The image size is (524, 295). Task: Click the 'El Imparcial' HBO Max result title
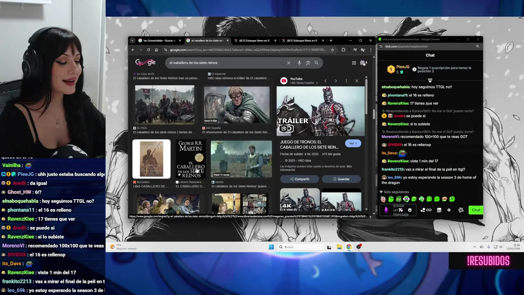pos(239,78)
